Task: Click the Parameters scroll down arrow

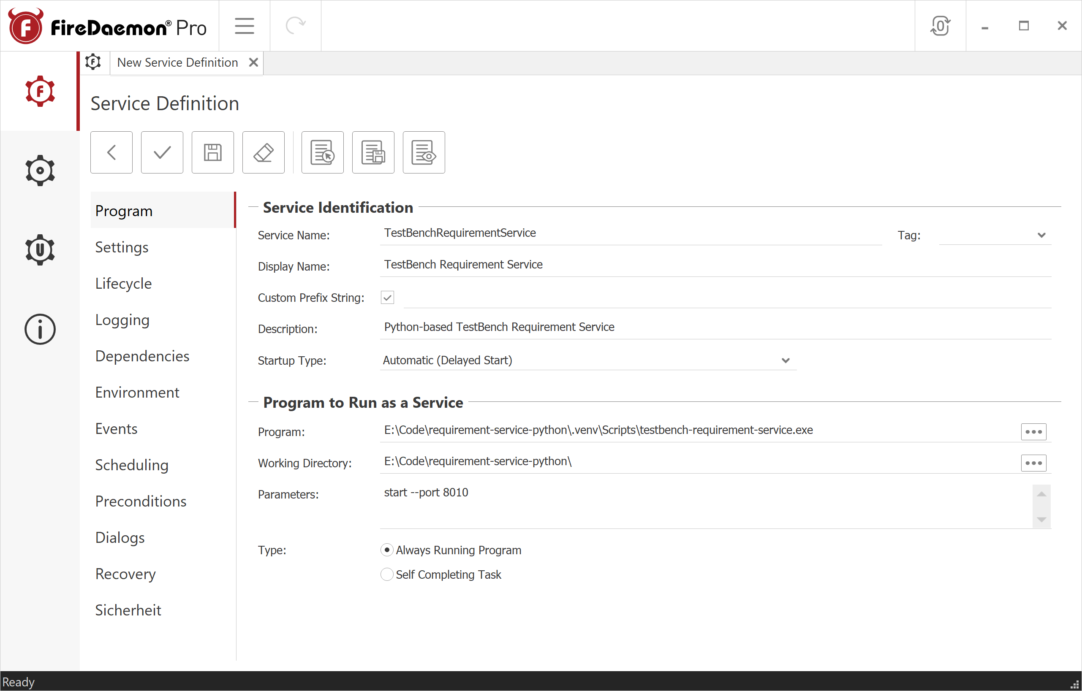Action: [1041, 520]
